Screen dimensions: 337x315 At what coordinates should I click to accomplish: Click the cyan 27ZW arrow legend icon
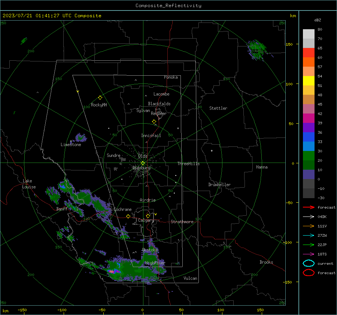[309, 236]
